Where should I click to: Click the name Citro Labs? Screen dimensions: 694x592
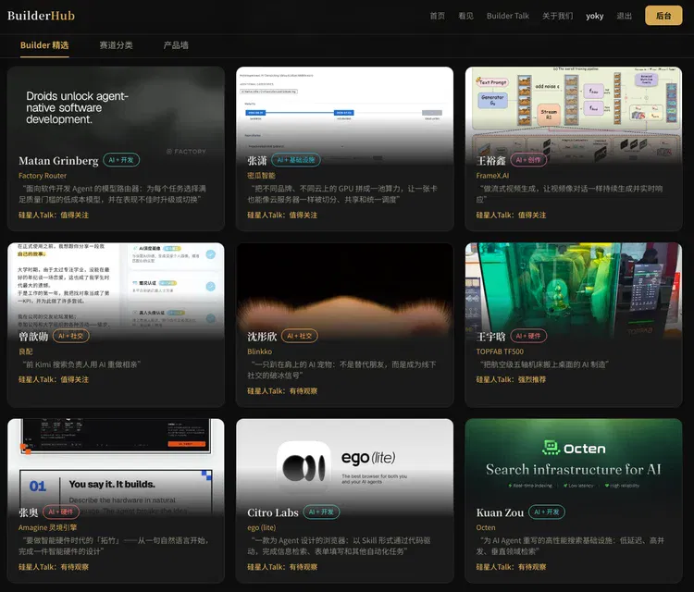273,512
